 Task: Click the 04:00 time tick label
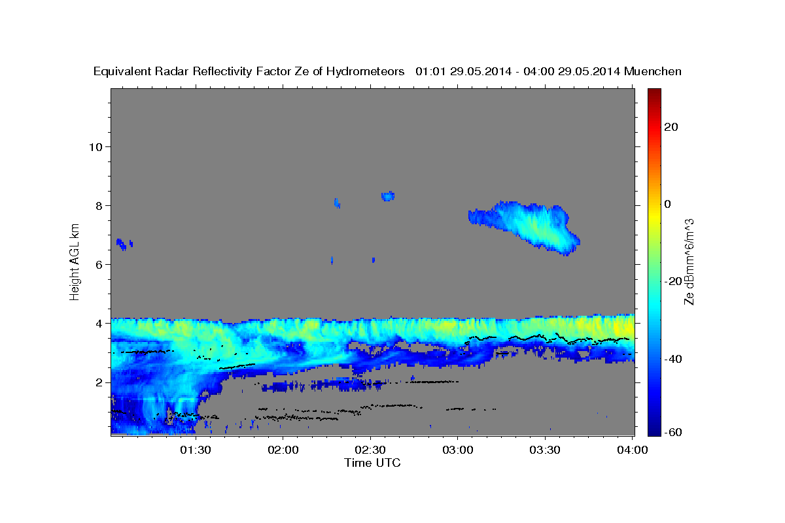[633, 450]
